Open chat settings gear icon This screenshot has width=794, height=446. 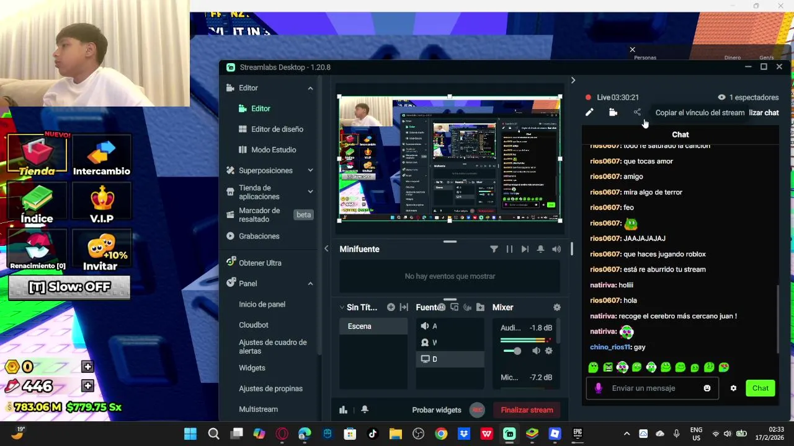pyautogui.click(x=733, y=388)
